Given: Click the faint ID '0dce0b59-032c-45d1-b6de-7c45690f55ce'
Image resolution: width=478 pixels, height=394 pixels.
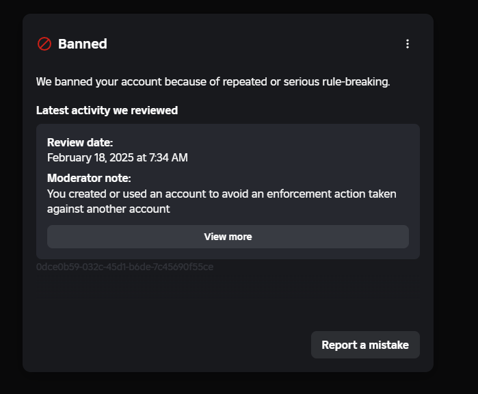Looking at the screenshot, I should click(124, 267).
